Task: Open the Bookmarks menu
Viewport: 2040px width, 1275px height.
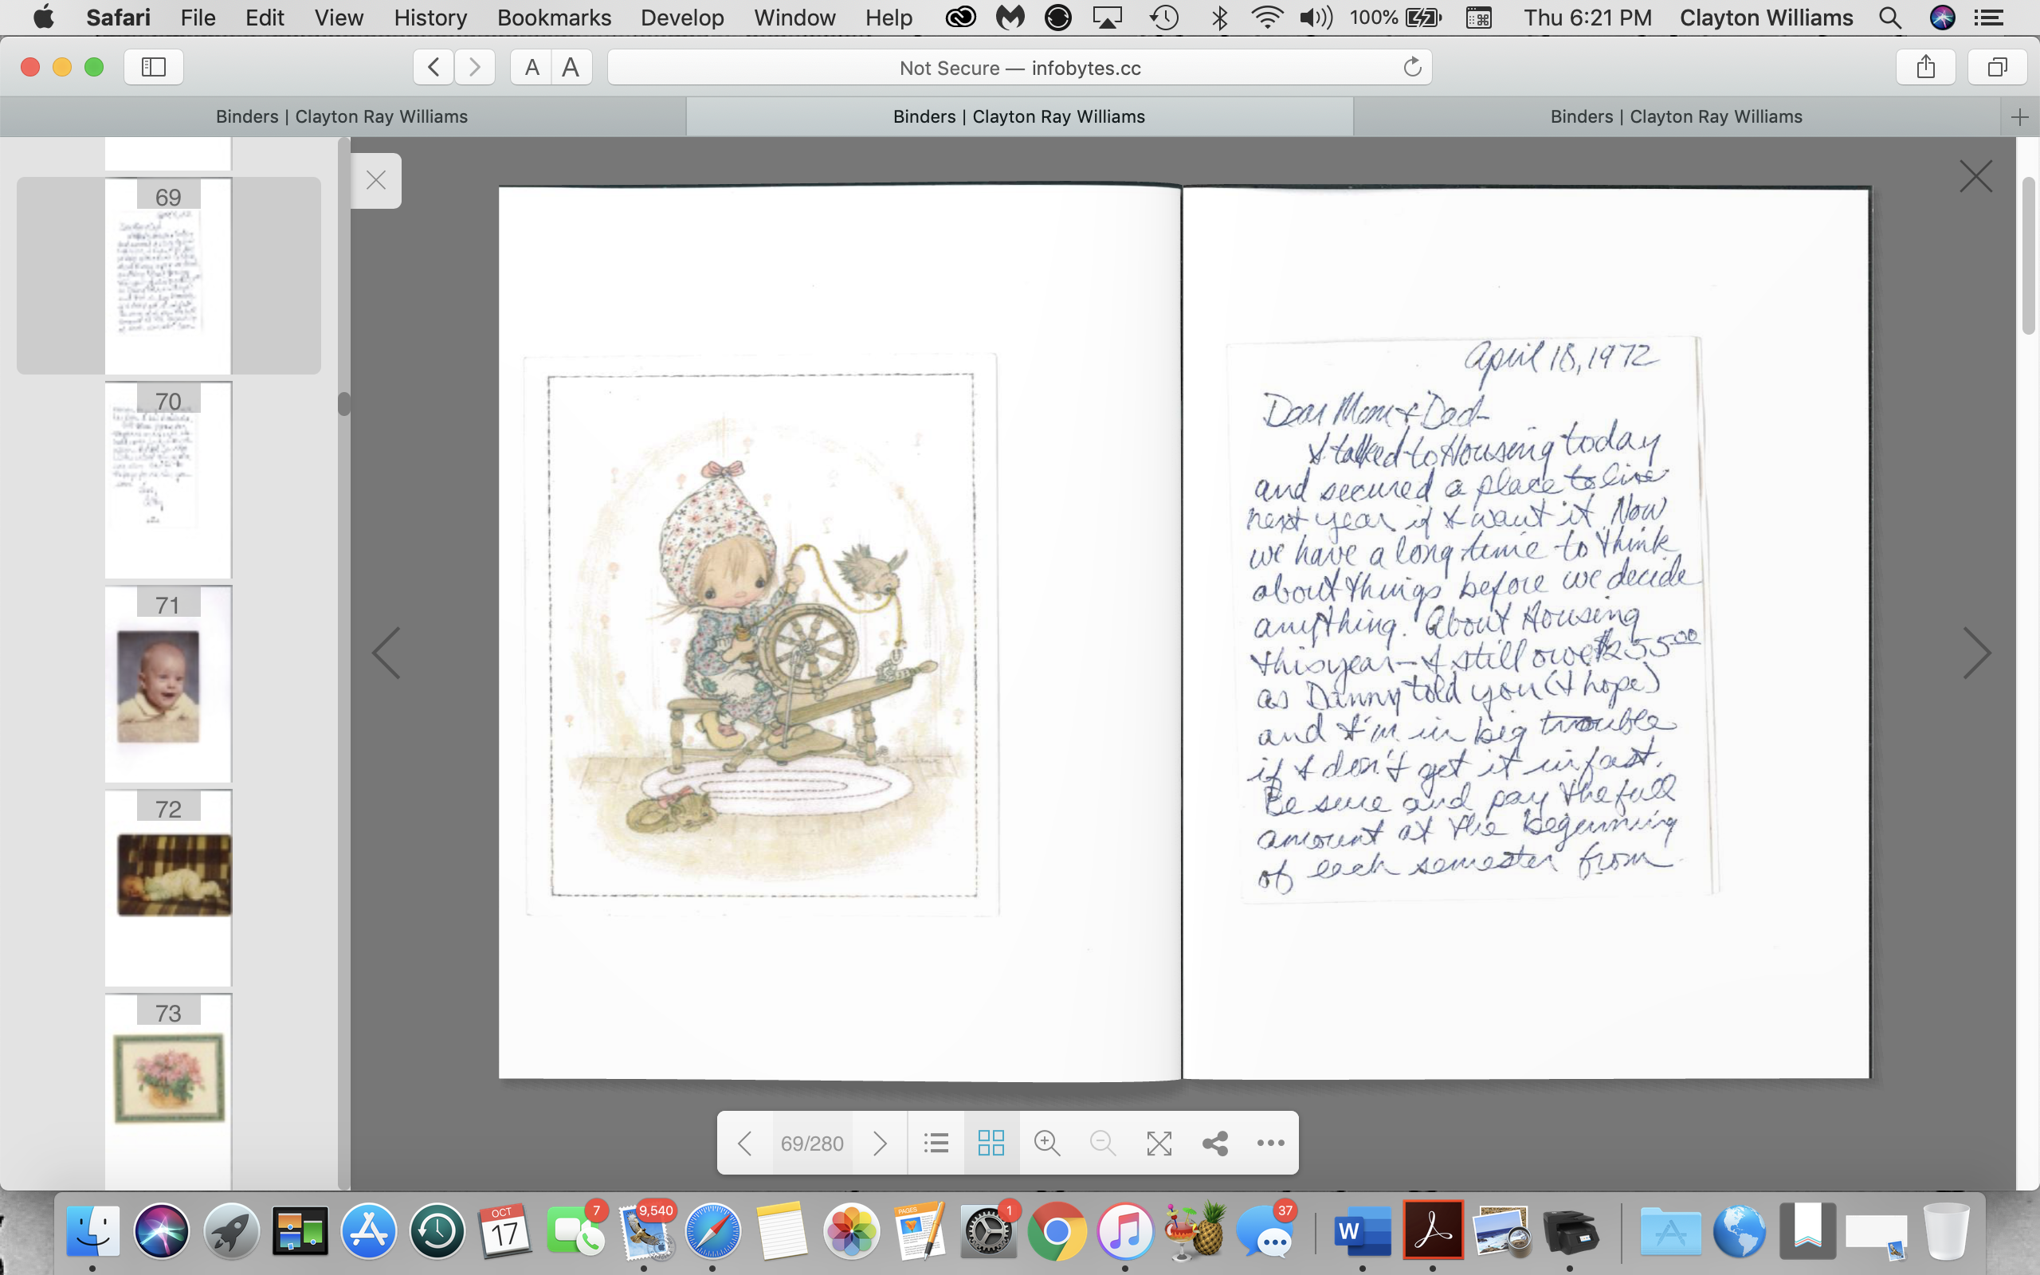Action: coord(553,18)
